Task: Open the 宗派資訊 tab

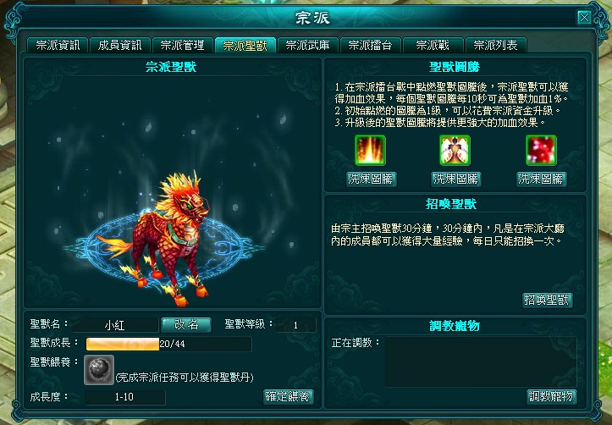Action: [x=58, y=45]
